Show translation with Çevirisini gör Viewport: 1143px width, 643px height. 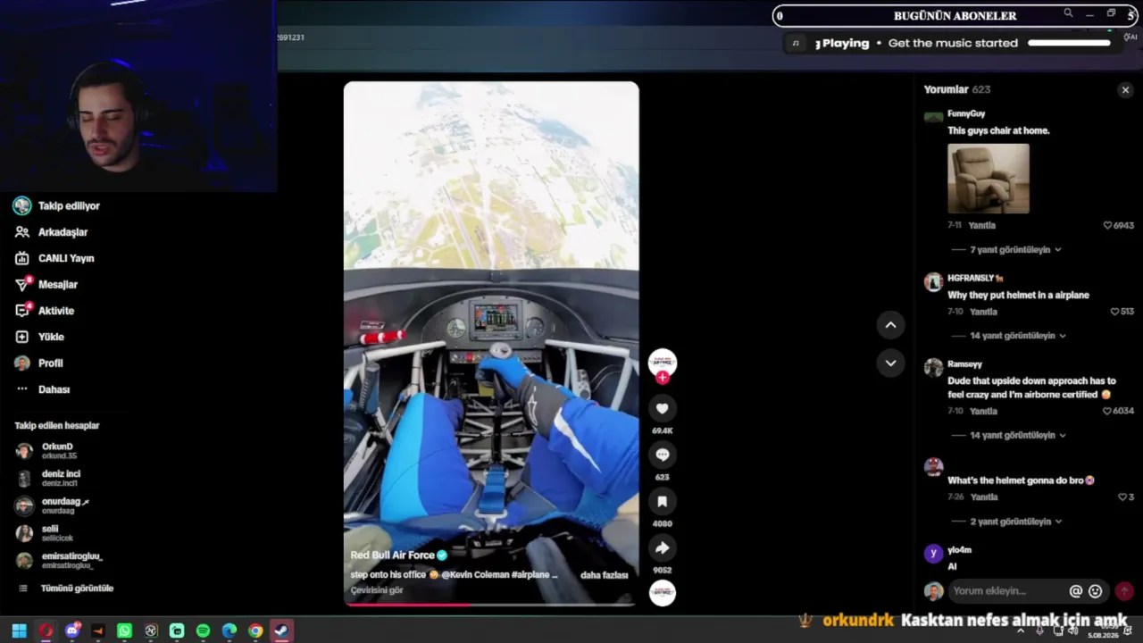(377, 590)
